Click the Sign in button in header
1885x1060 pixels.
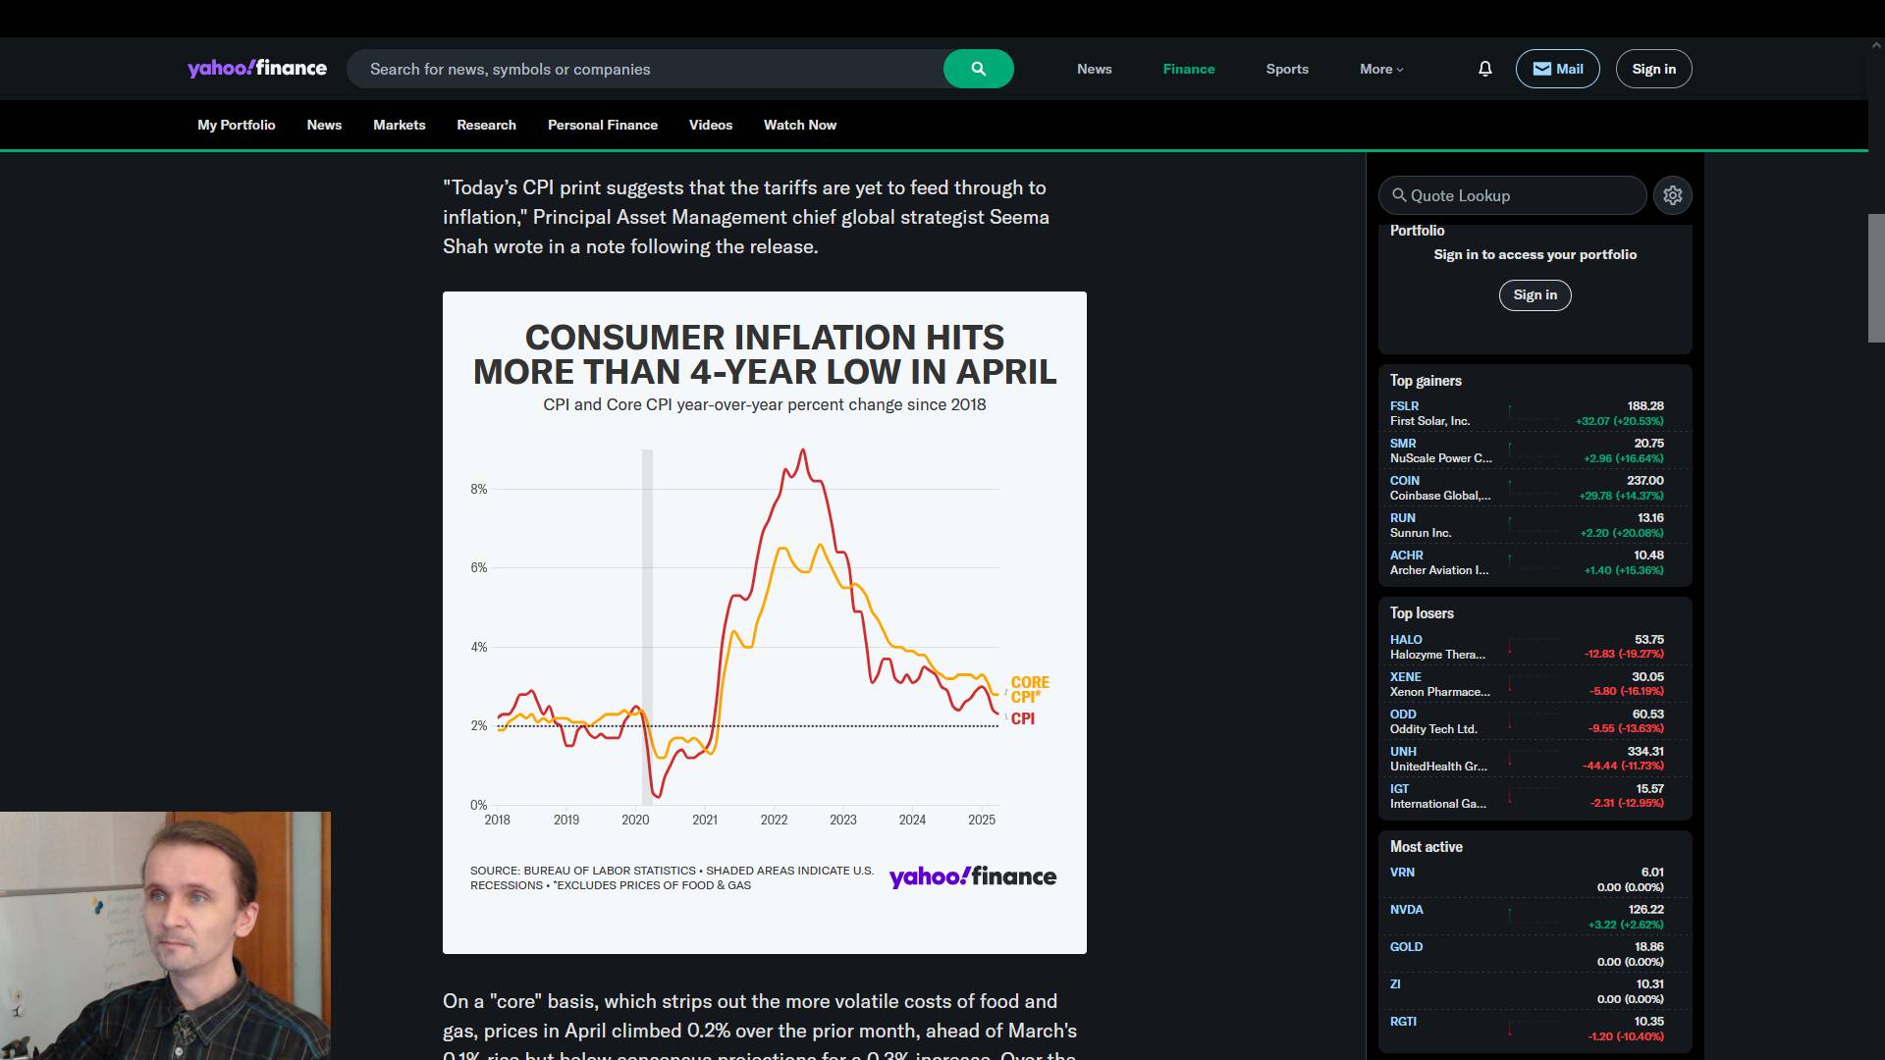pos(1653,69)
